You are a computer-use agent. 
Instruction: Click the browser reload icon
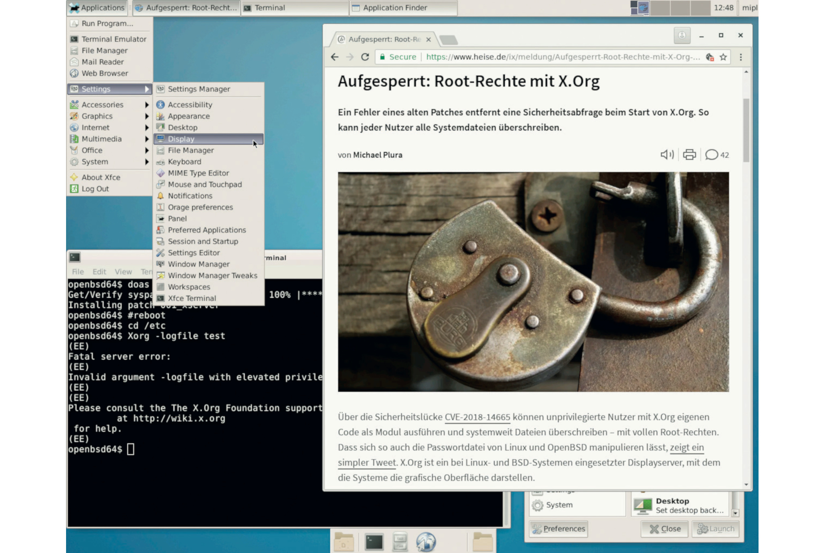[x=365, y=57]
